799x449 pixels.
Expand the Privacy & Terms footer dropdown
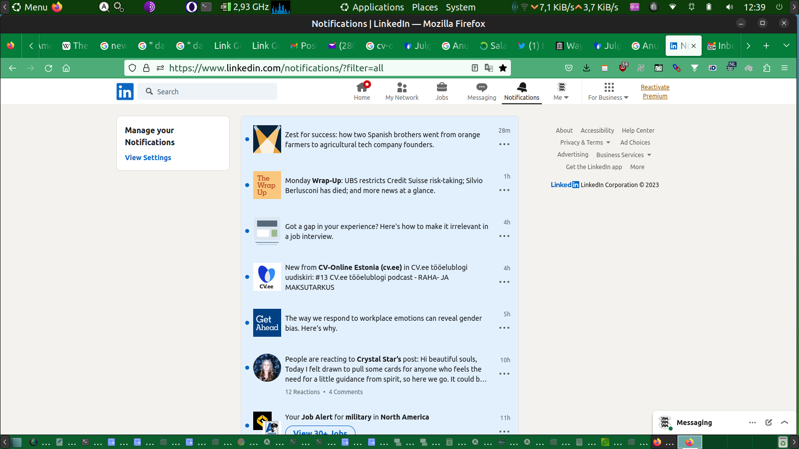(585, 143)
